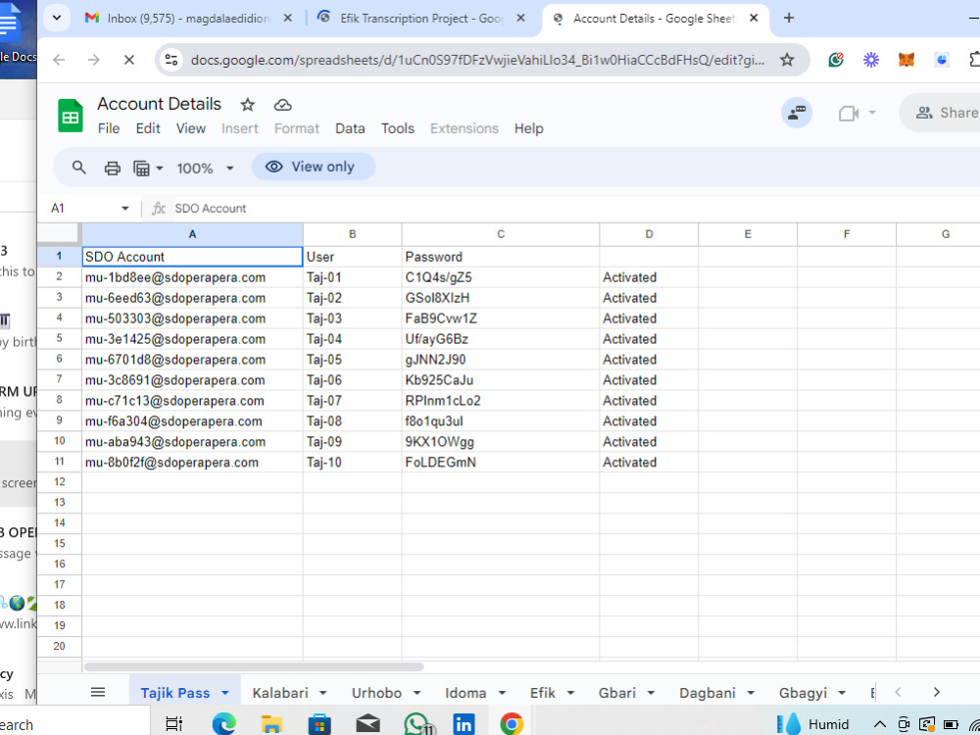Open the Data menu
980x735 pixels.
pyautogui.click(x=350, y=128)
